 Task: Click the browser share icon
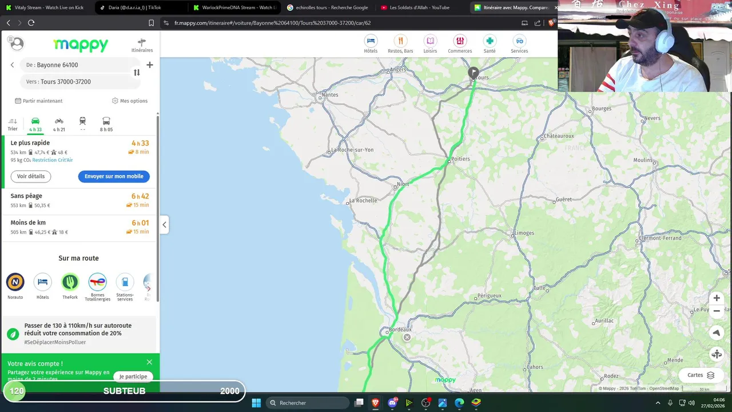538,23
